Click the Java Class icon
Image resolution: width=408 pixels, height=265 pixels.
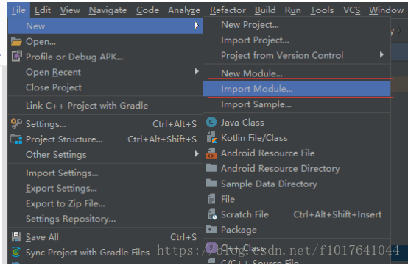[211, 122]
